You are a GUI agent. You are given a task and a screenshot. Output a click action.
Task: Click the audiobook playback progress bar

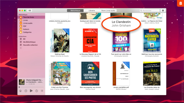[31, 87]
